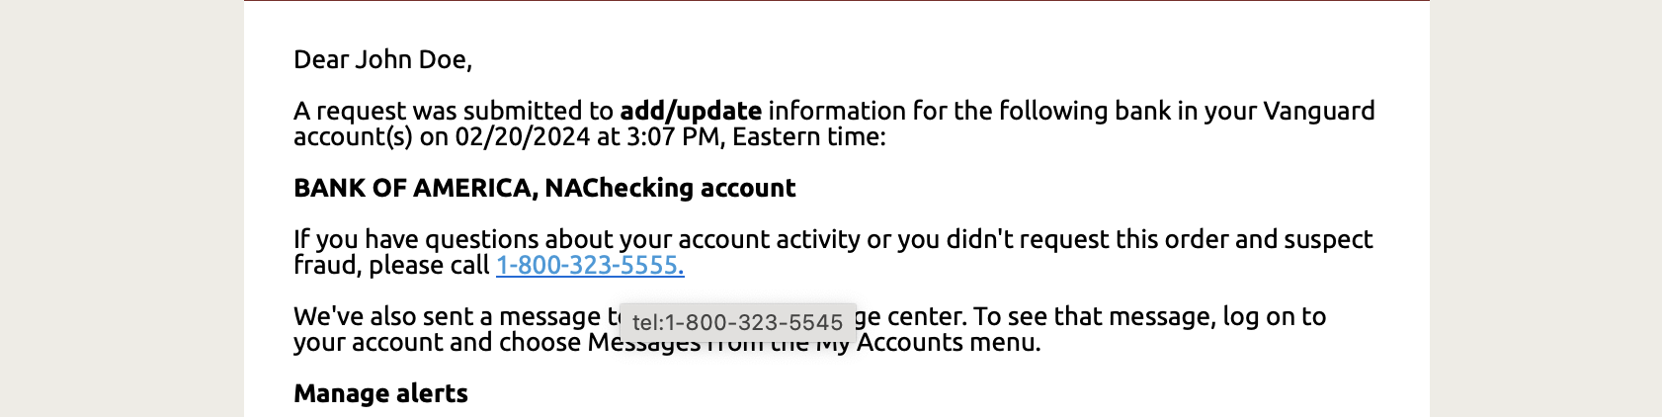Click "We've also sent a message" text
Image resolution: width=1662 pixels, height=417 pixels.
click(x=447, y=317)
